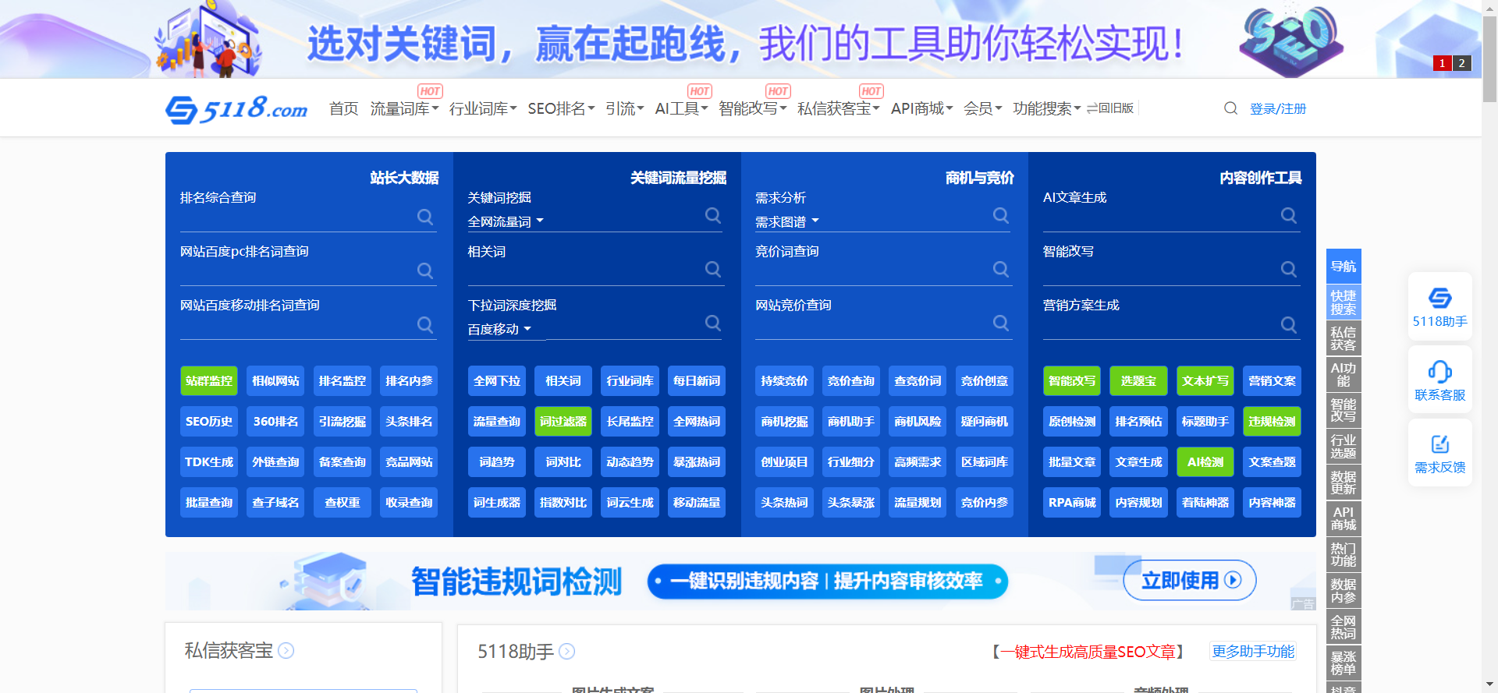Click search icon for 营销方案生成
Viewport: 1498px width, 693px height.
click(1289, 324)
